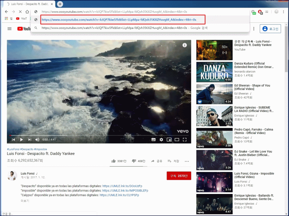Open more actions ellipsis under video
This screenshot has width=289, height=216.
[187, 161]
